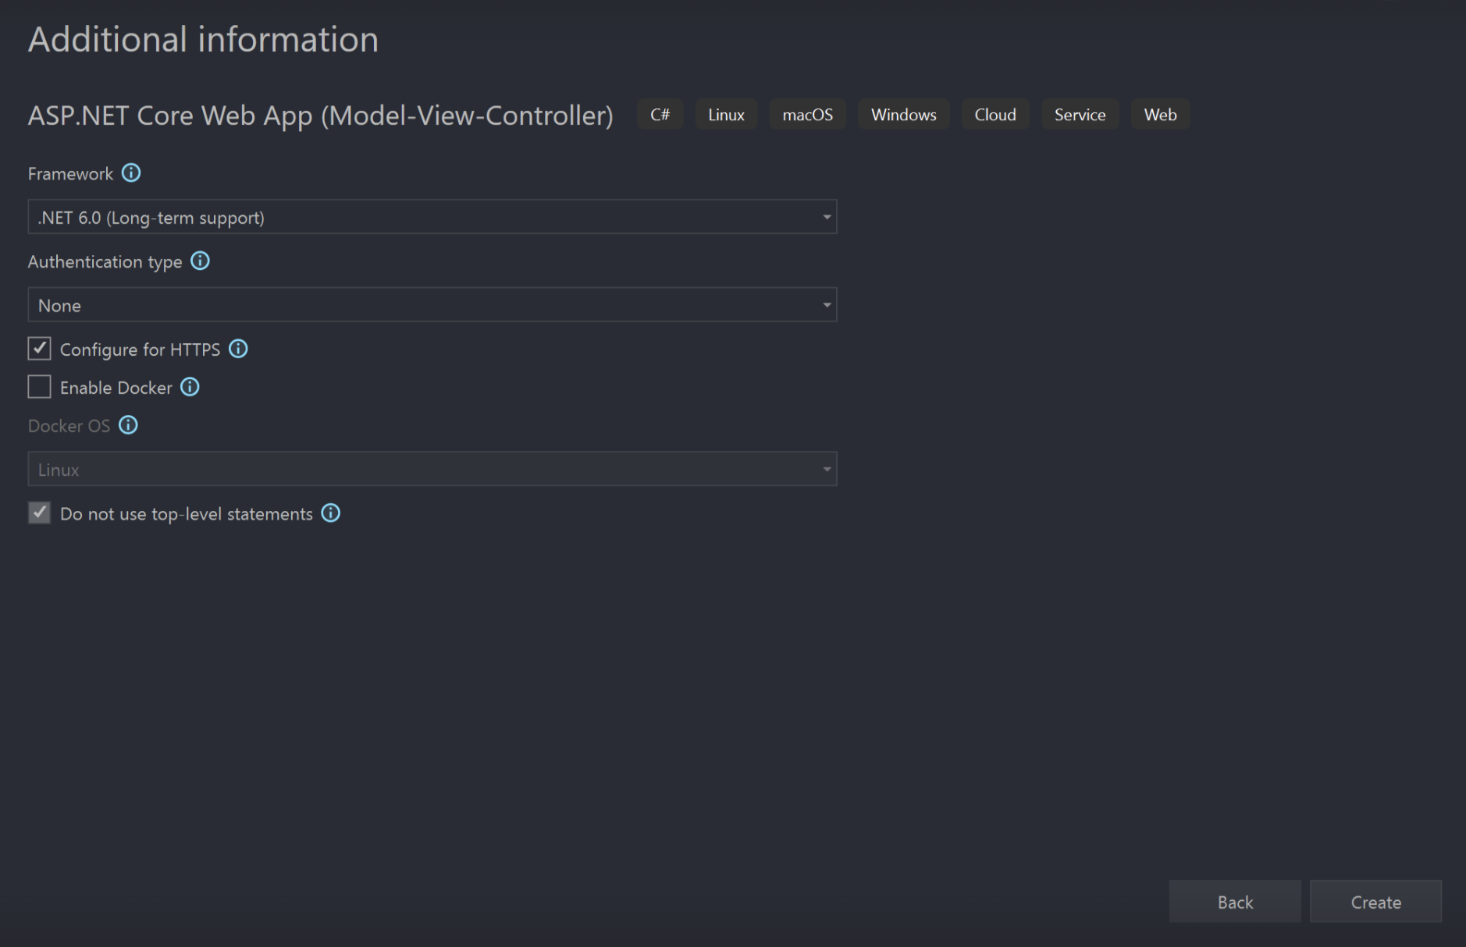1466x947 pixels.
Task: Uncheck Do not use top-level statements
Action: pyautogui.click(x=39, y=513)
